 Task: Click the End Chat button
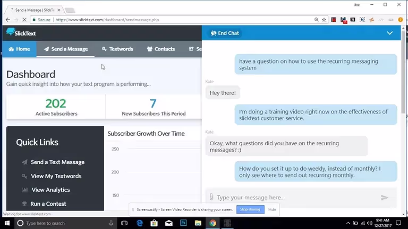point(225,33)
